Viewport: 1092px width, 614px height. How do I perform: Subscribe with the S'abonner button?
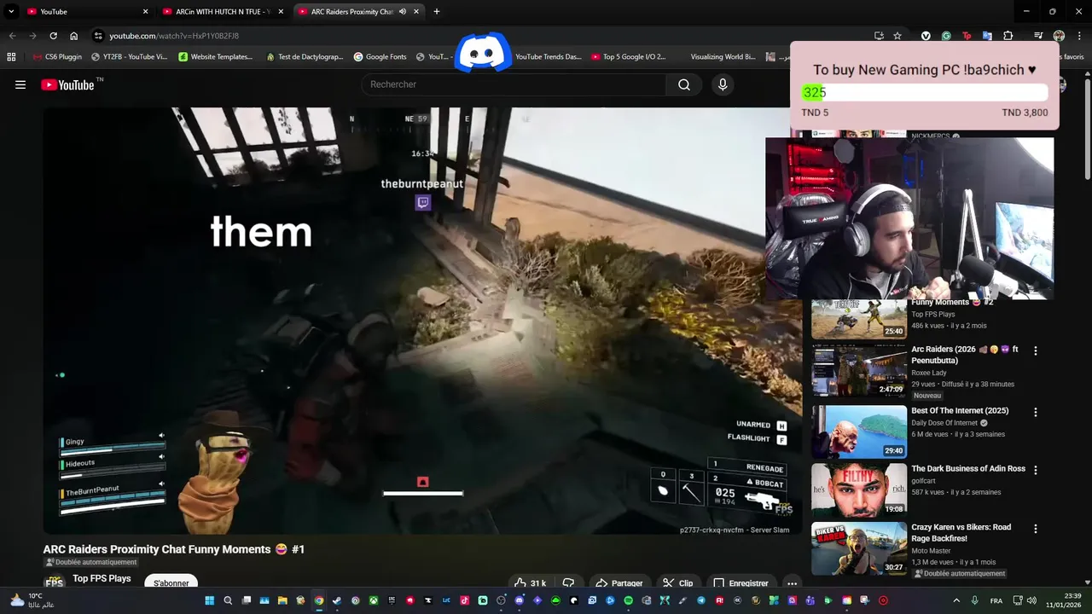click(x=171, y=583)
